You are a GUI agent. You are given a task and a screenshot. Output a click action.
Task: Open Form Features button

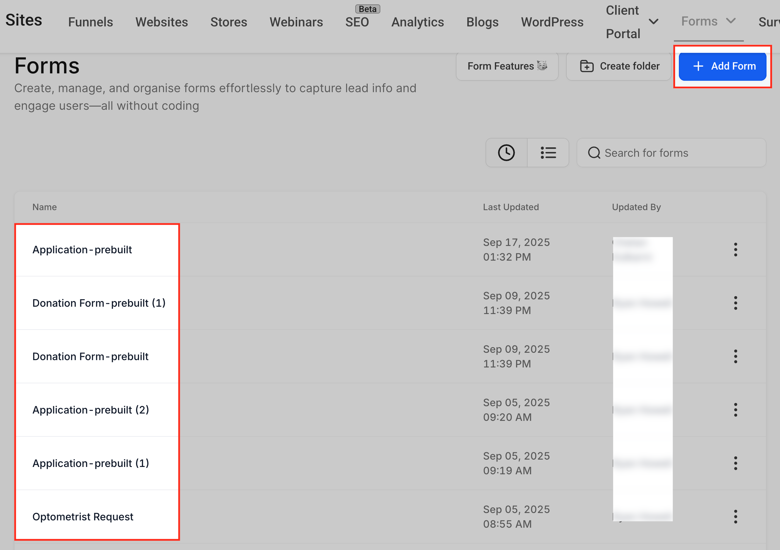pyautogui.click(x=507, y=66)
